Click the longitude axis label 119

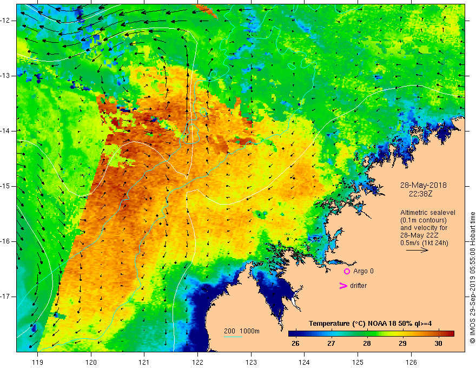click(x=38, y=362)
